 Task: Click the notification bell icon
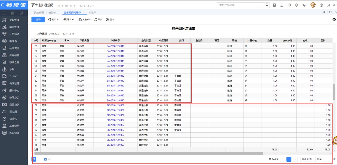coord(296,5)
